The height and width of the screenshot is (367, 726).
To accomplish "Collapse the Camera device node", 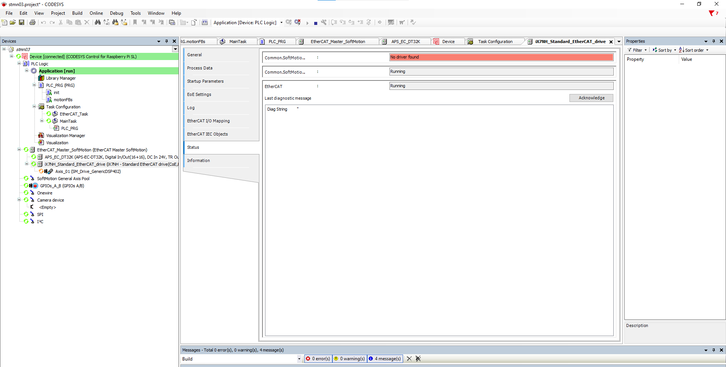I will coord(19,200).
